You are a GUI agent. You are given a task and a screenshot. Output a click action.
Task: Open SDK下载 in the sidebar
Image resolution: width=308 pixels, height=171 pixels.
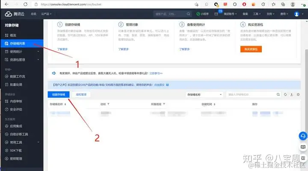coord(22,150)
